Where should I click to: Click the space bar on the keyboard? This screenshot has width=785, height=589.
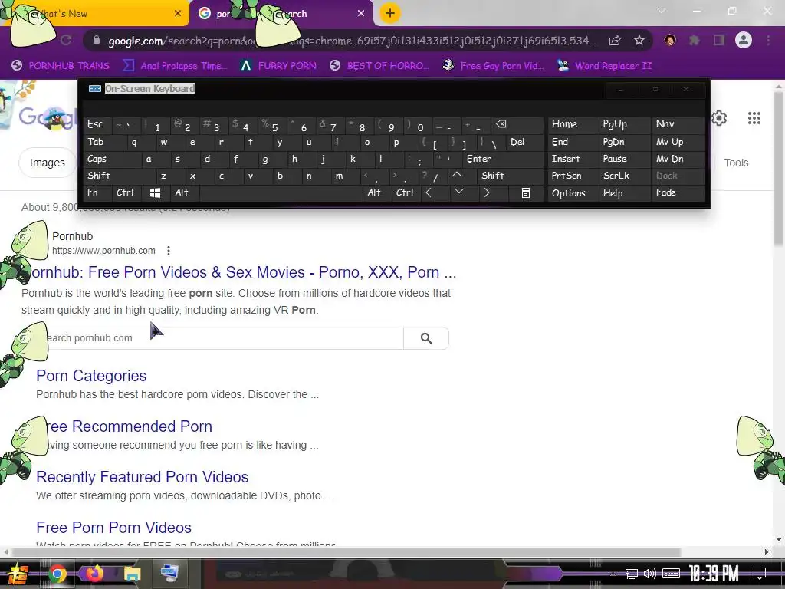[x=281, y=192]
